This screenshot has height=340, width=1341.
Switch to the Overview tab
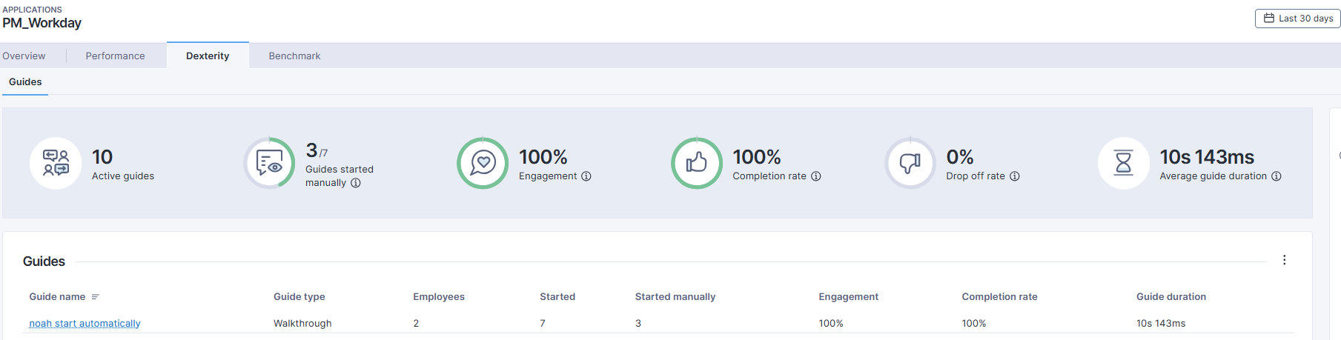(24, 56)
